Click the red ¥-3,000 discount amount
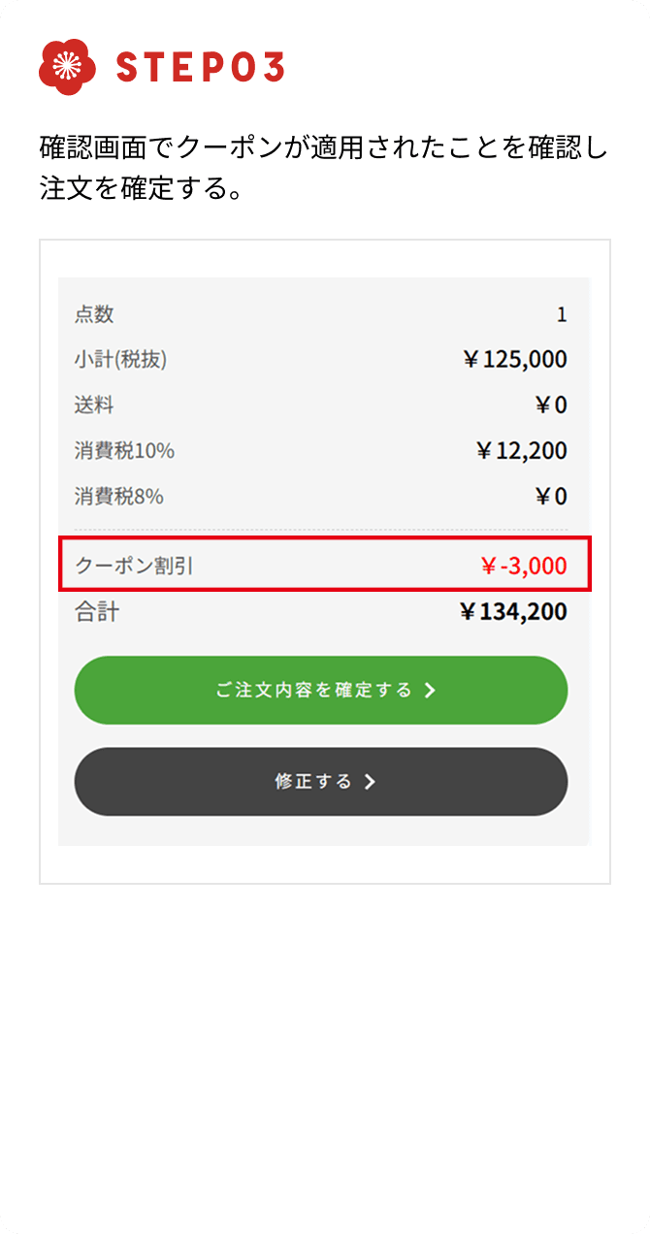This screenshot has width=650, height=1234. point(526,566)
